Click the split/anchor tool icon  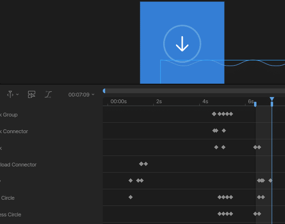10,95
